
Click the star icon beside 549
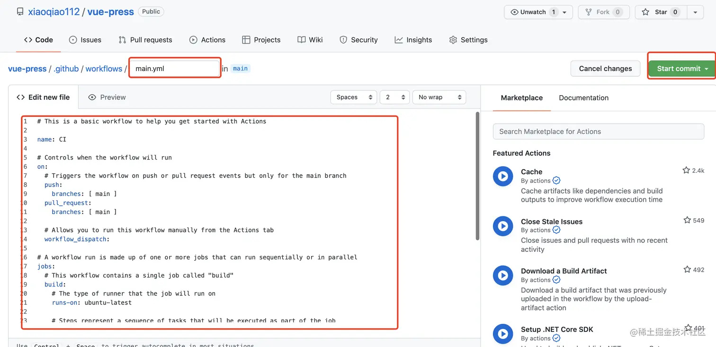pos(687,220)
